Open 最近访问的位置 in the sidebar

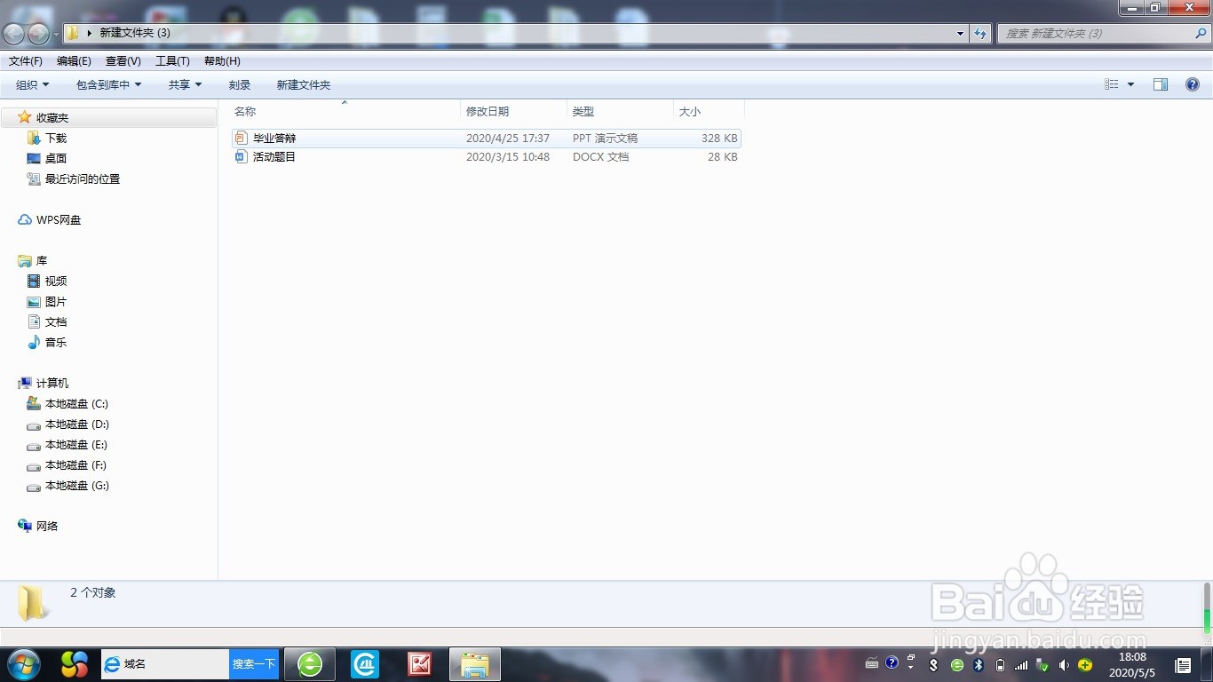(x=73, y=178)
